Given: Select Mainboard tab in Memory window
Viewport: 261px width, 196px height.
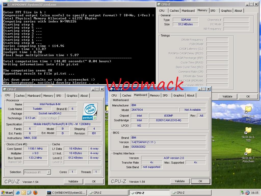Looking at the screenshot, I should pyautogui.click(x=188, y=11).
